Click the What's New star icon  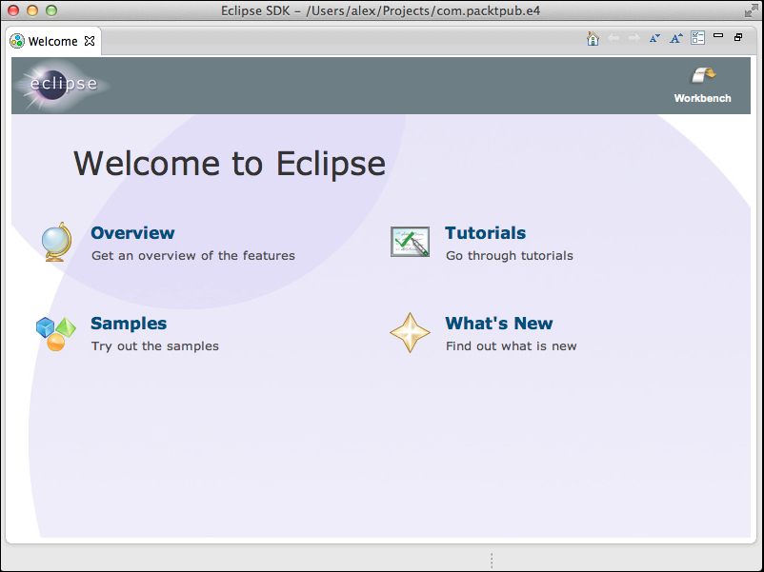coord(410,333)
